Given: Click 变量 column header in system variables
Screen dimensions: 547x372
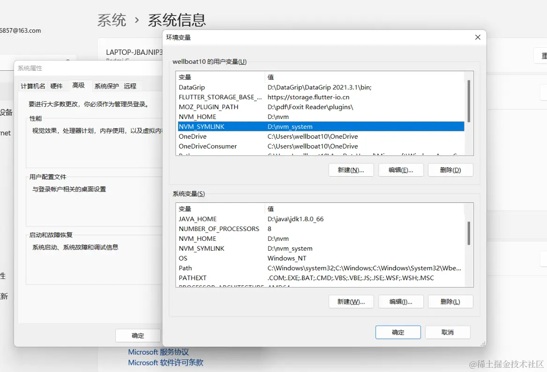Looking at the screenshot, I should click(x=220, y=209).
